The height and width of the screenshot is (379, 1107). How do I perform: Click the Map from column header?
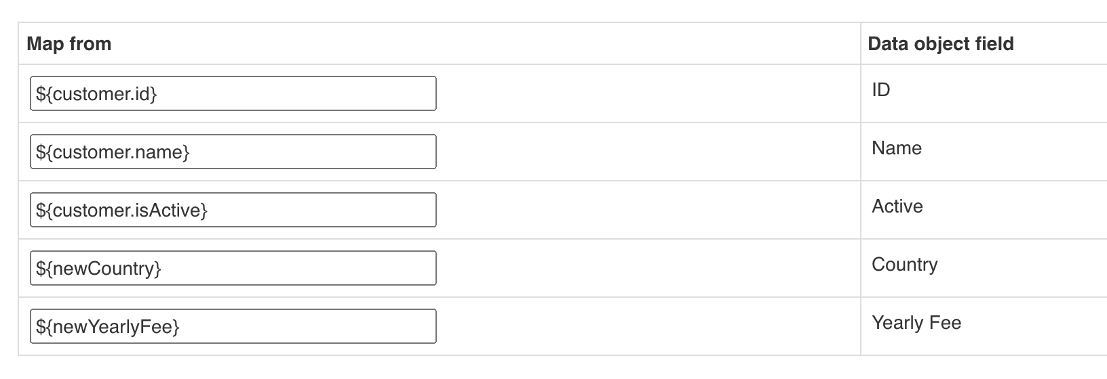click(69, 44)
